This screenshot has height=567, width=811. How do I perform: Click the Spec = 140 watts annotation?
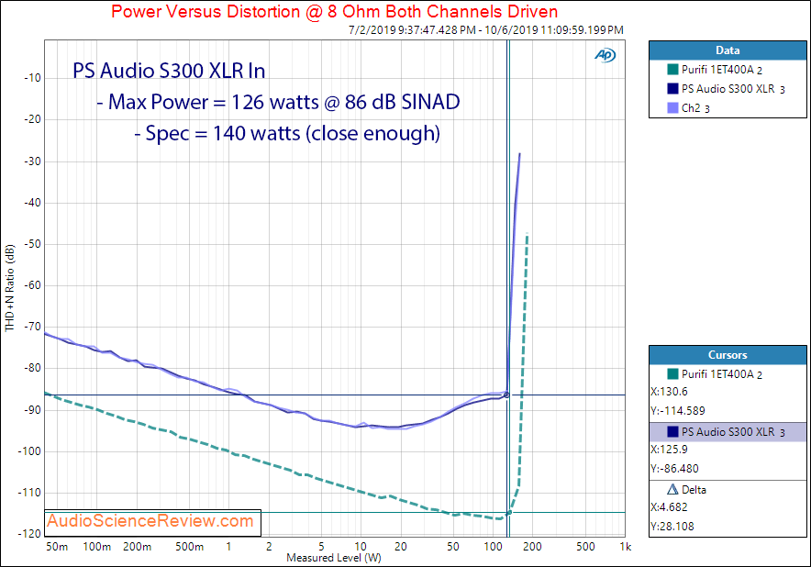tap(287, 133)
